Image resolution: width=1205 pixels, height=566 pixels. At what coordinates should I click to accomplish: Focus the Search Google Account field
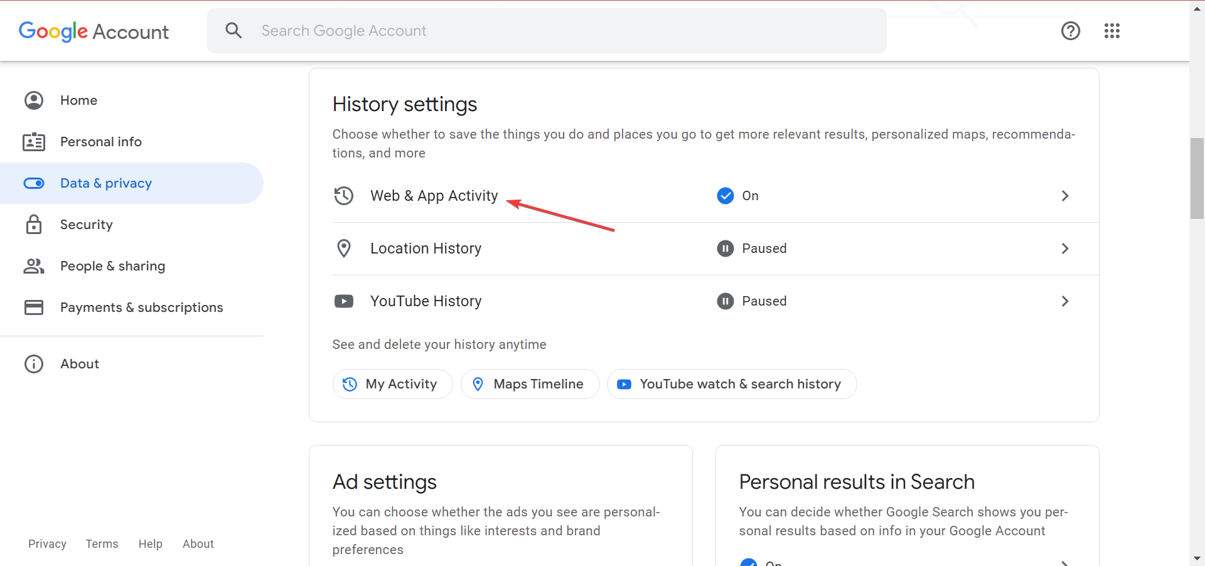(x=547, y=31)
